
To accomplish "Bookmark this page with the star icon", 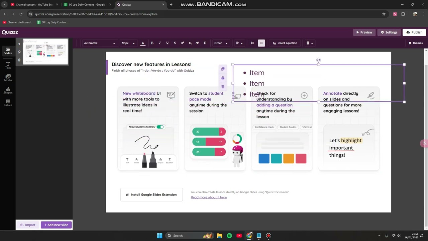I will click(384, 14).
